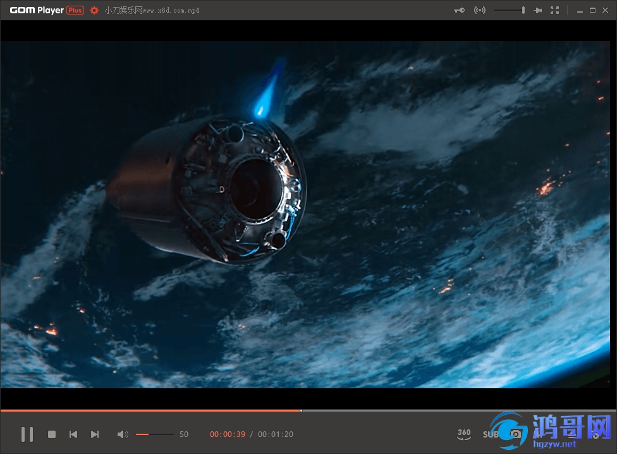617x454 pixels.
Task: Open the SUB subtitle options
Action: point(491,434)
